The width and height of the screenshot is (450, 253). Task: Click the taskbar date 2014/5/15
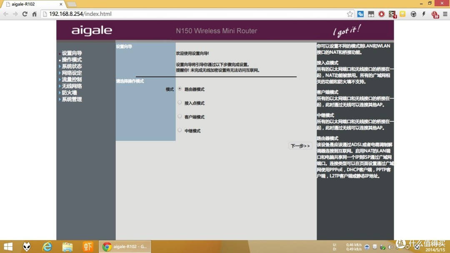435,250
